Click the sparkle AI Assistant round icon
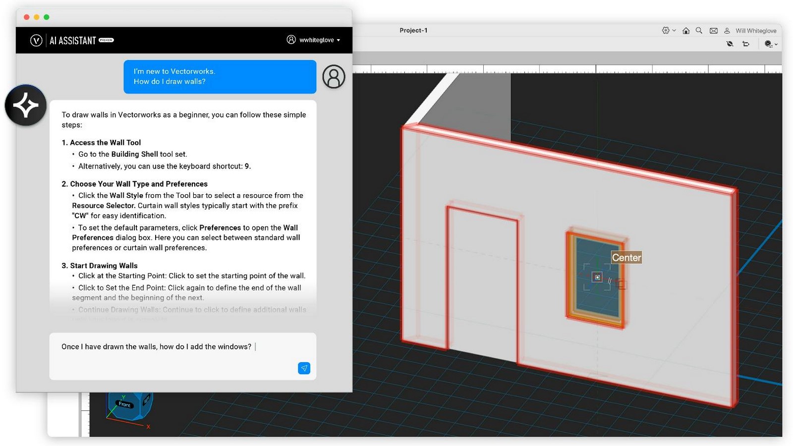Viewport: 793px width, 446px height. [26, 105]
